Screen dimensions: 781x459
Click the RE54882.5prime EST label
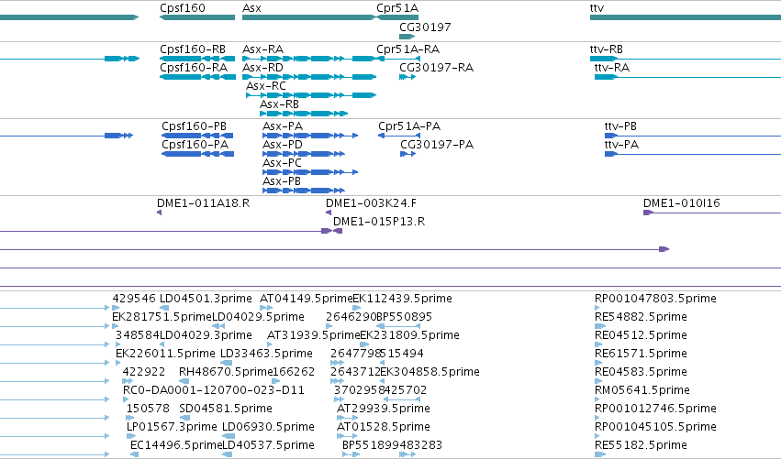[641, 317]
